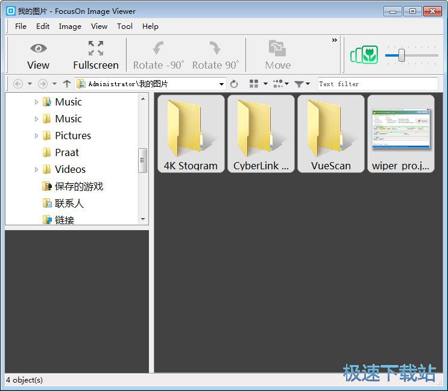
Task: Go up one folder level
Action: click(67, 84)
